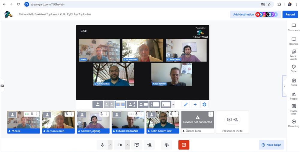Click the Record button
Image resolution: width=300 pixels, height=152 pixels.
(x=290, y=14)
